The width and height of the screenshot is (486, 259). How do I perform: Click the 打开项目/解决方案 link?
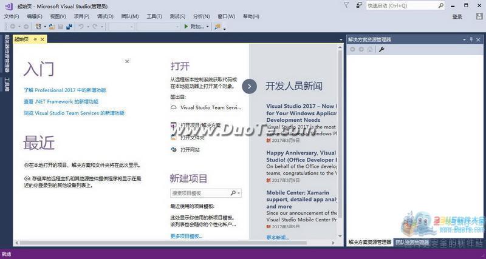coord(200,126)
